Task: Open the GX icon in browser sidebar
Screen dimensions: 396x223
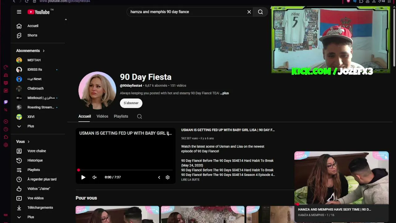Action: (6, 215)
